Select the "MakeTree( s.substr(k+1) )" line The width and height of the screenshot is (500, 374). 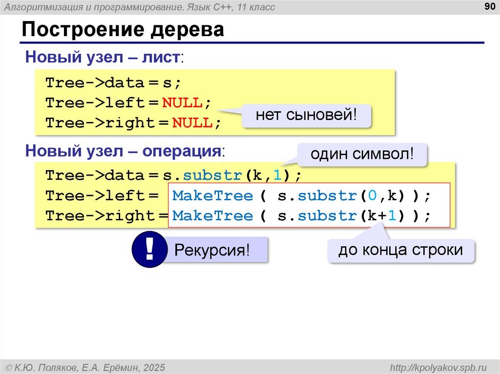click(302, 216)
